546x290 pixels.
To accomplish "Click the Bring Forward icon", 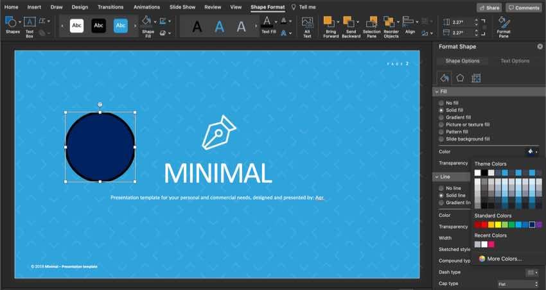I will pos(330,23).
